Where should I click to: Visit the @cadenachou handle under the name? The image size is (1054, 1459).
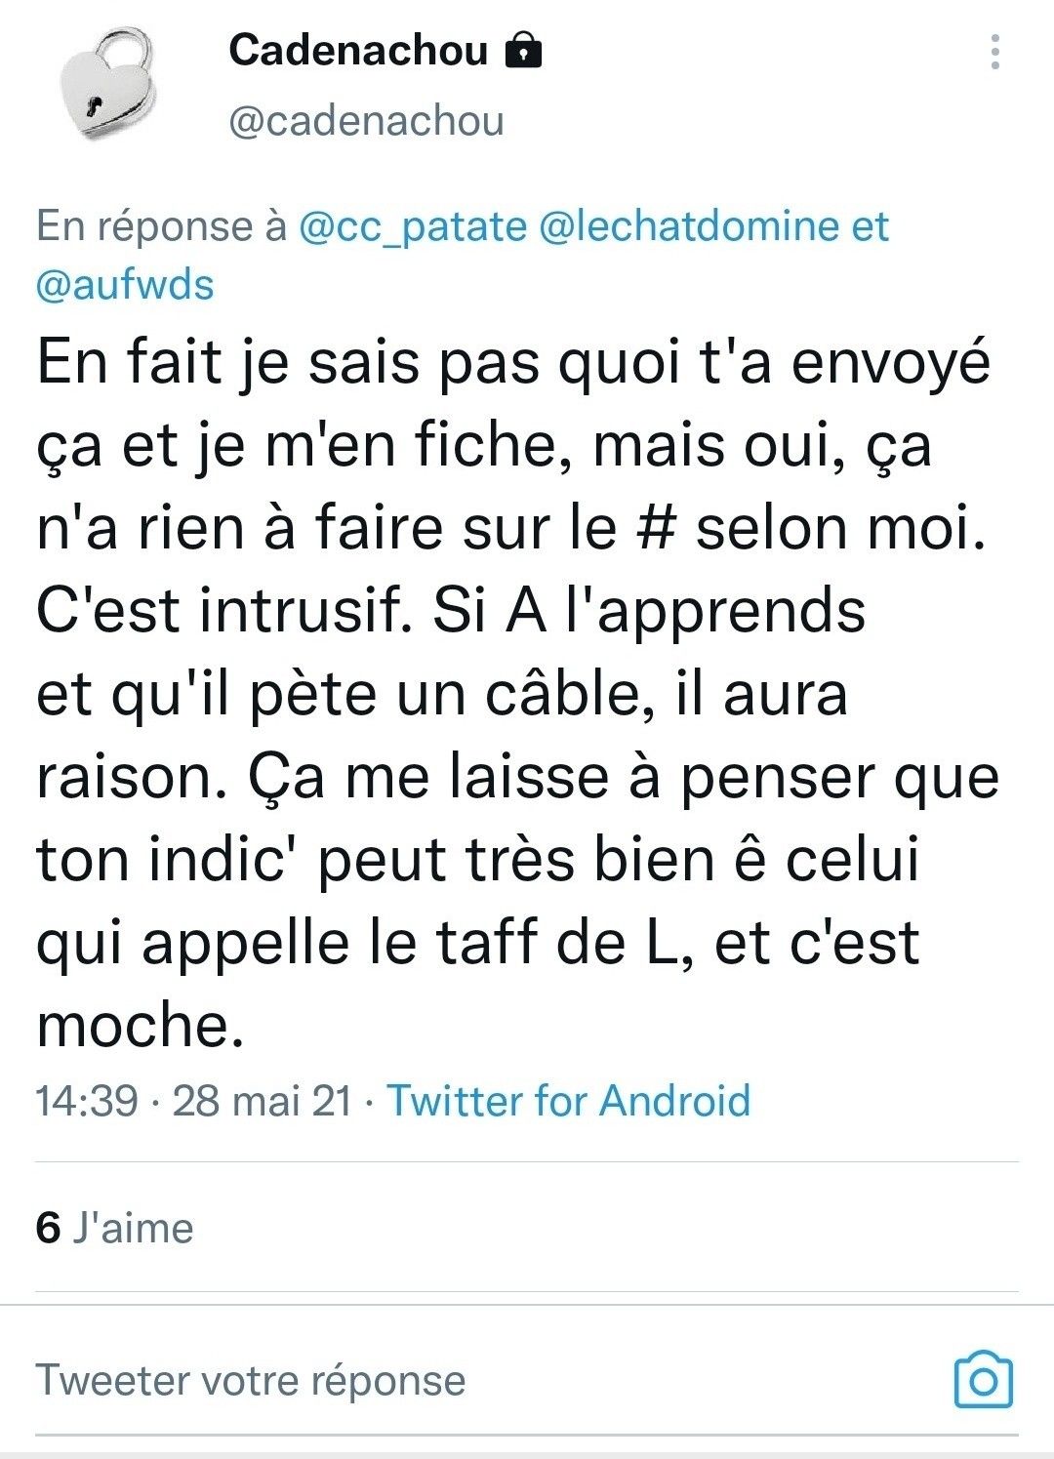pyautogui.click(x=366, y=121)
